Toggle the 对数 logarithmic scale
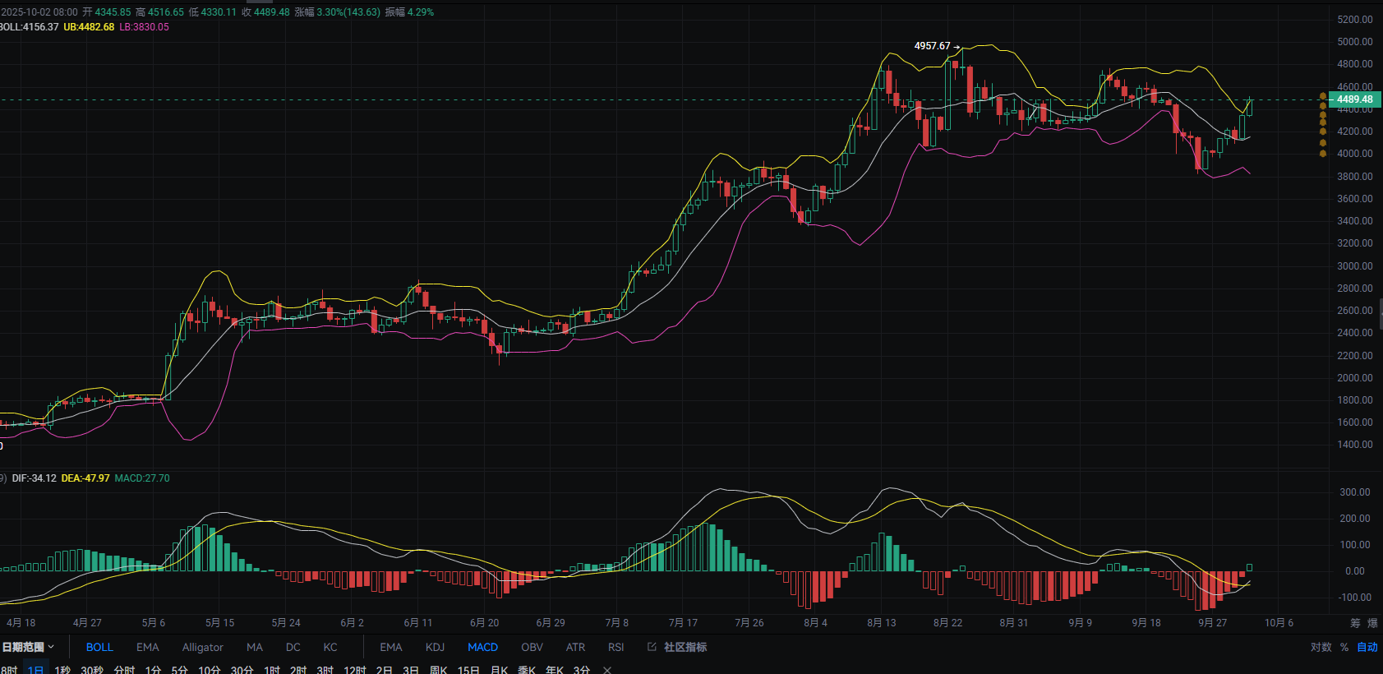The height and width of the screenshot is (674, 1383). click(1321, 647)
